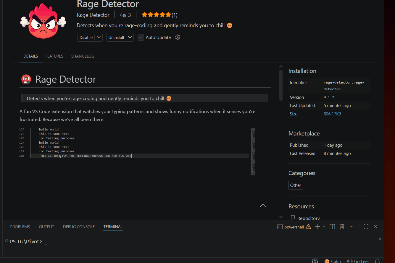
Task: Click the 'Rage Detector' readme heading
Action: tap(66, 79)
